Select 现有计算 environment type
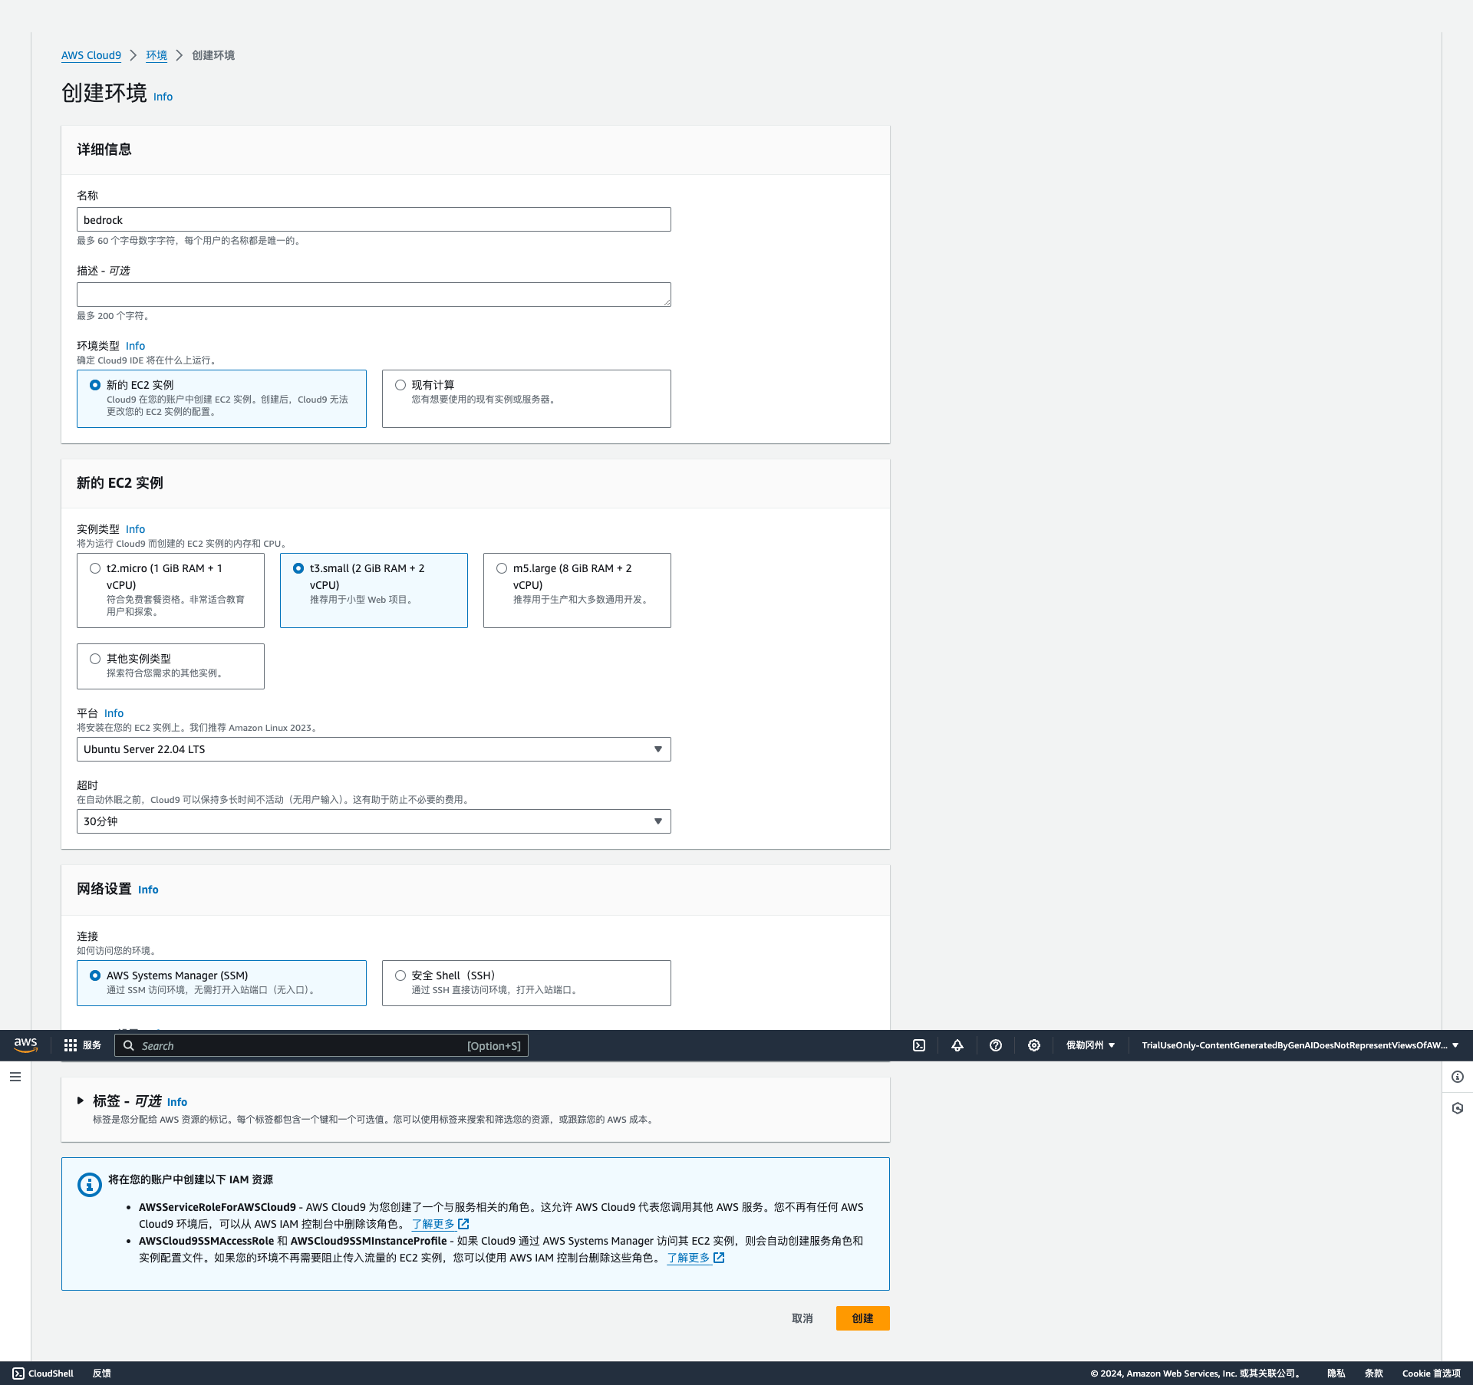The width and height of the screenshot is (1473, 1385). [526, 399]
